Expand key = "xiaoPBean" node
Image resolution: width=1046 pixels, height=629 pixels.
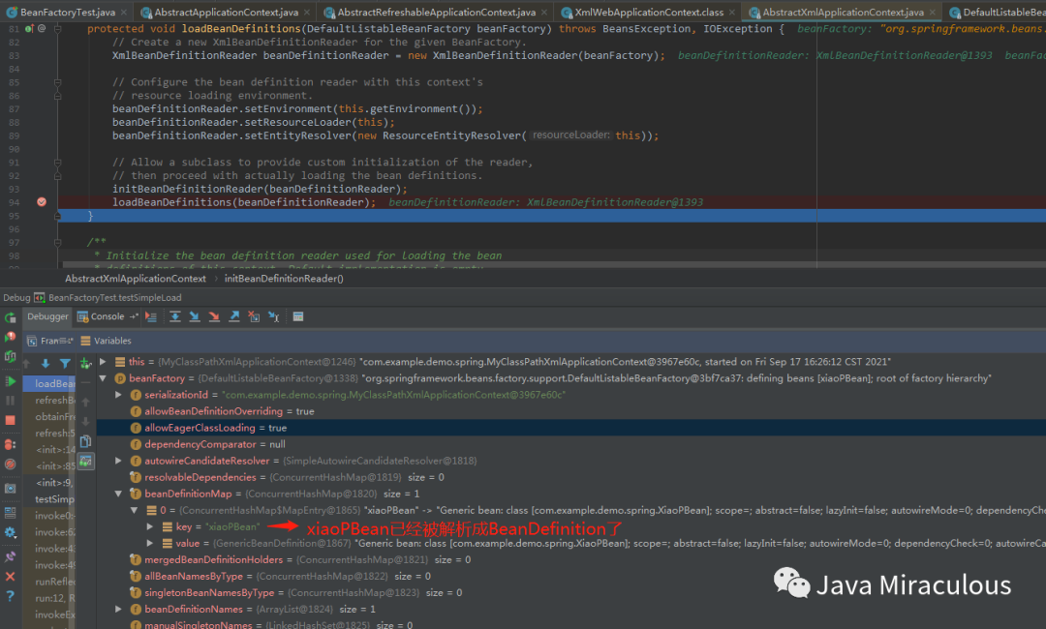coord(150,526)
